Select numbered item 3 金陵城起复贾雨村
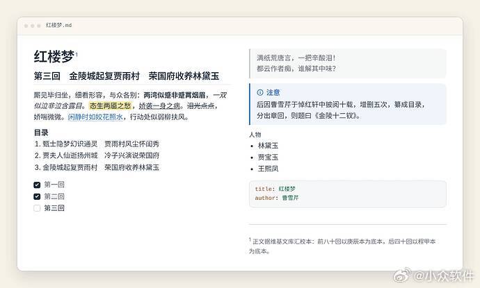The width and height of the screenshot is (480, 288). (x=70, y=167)
